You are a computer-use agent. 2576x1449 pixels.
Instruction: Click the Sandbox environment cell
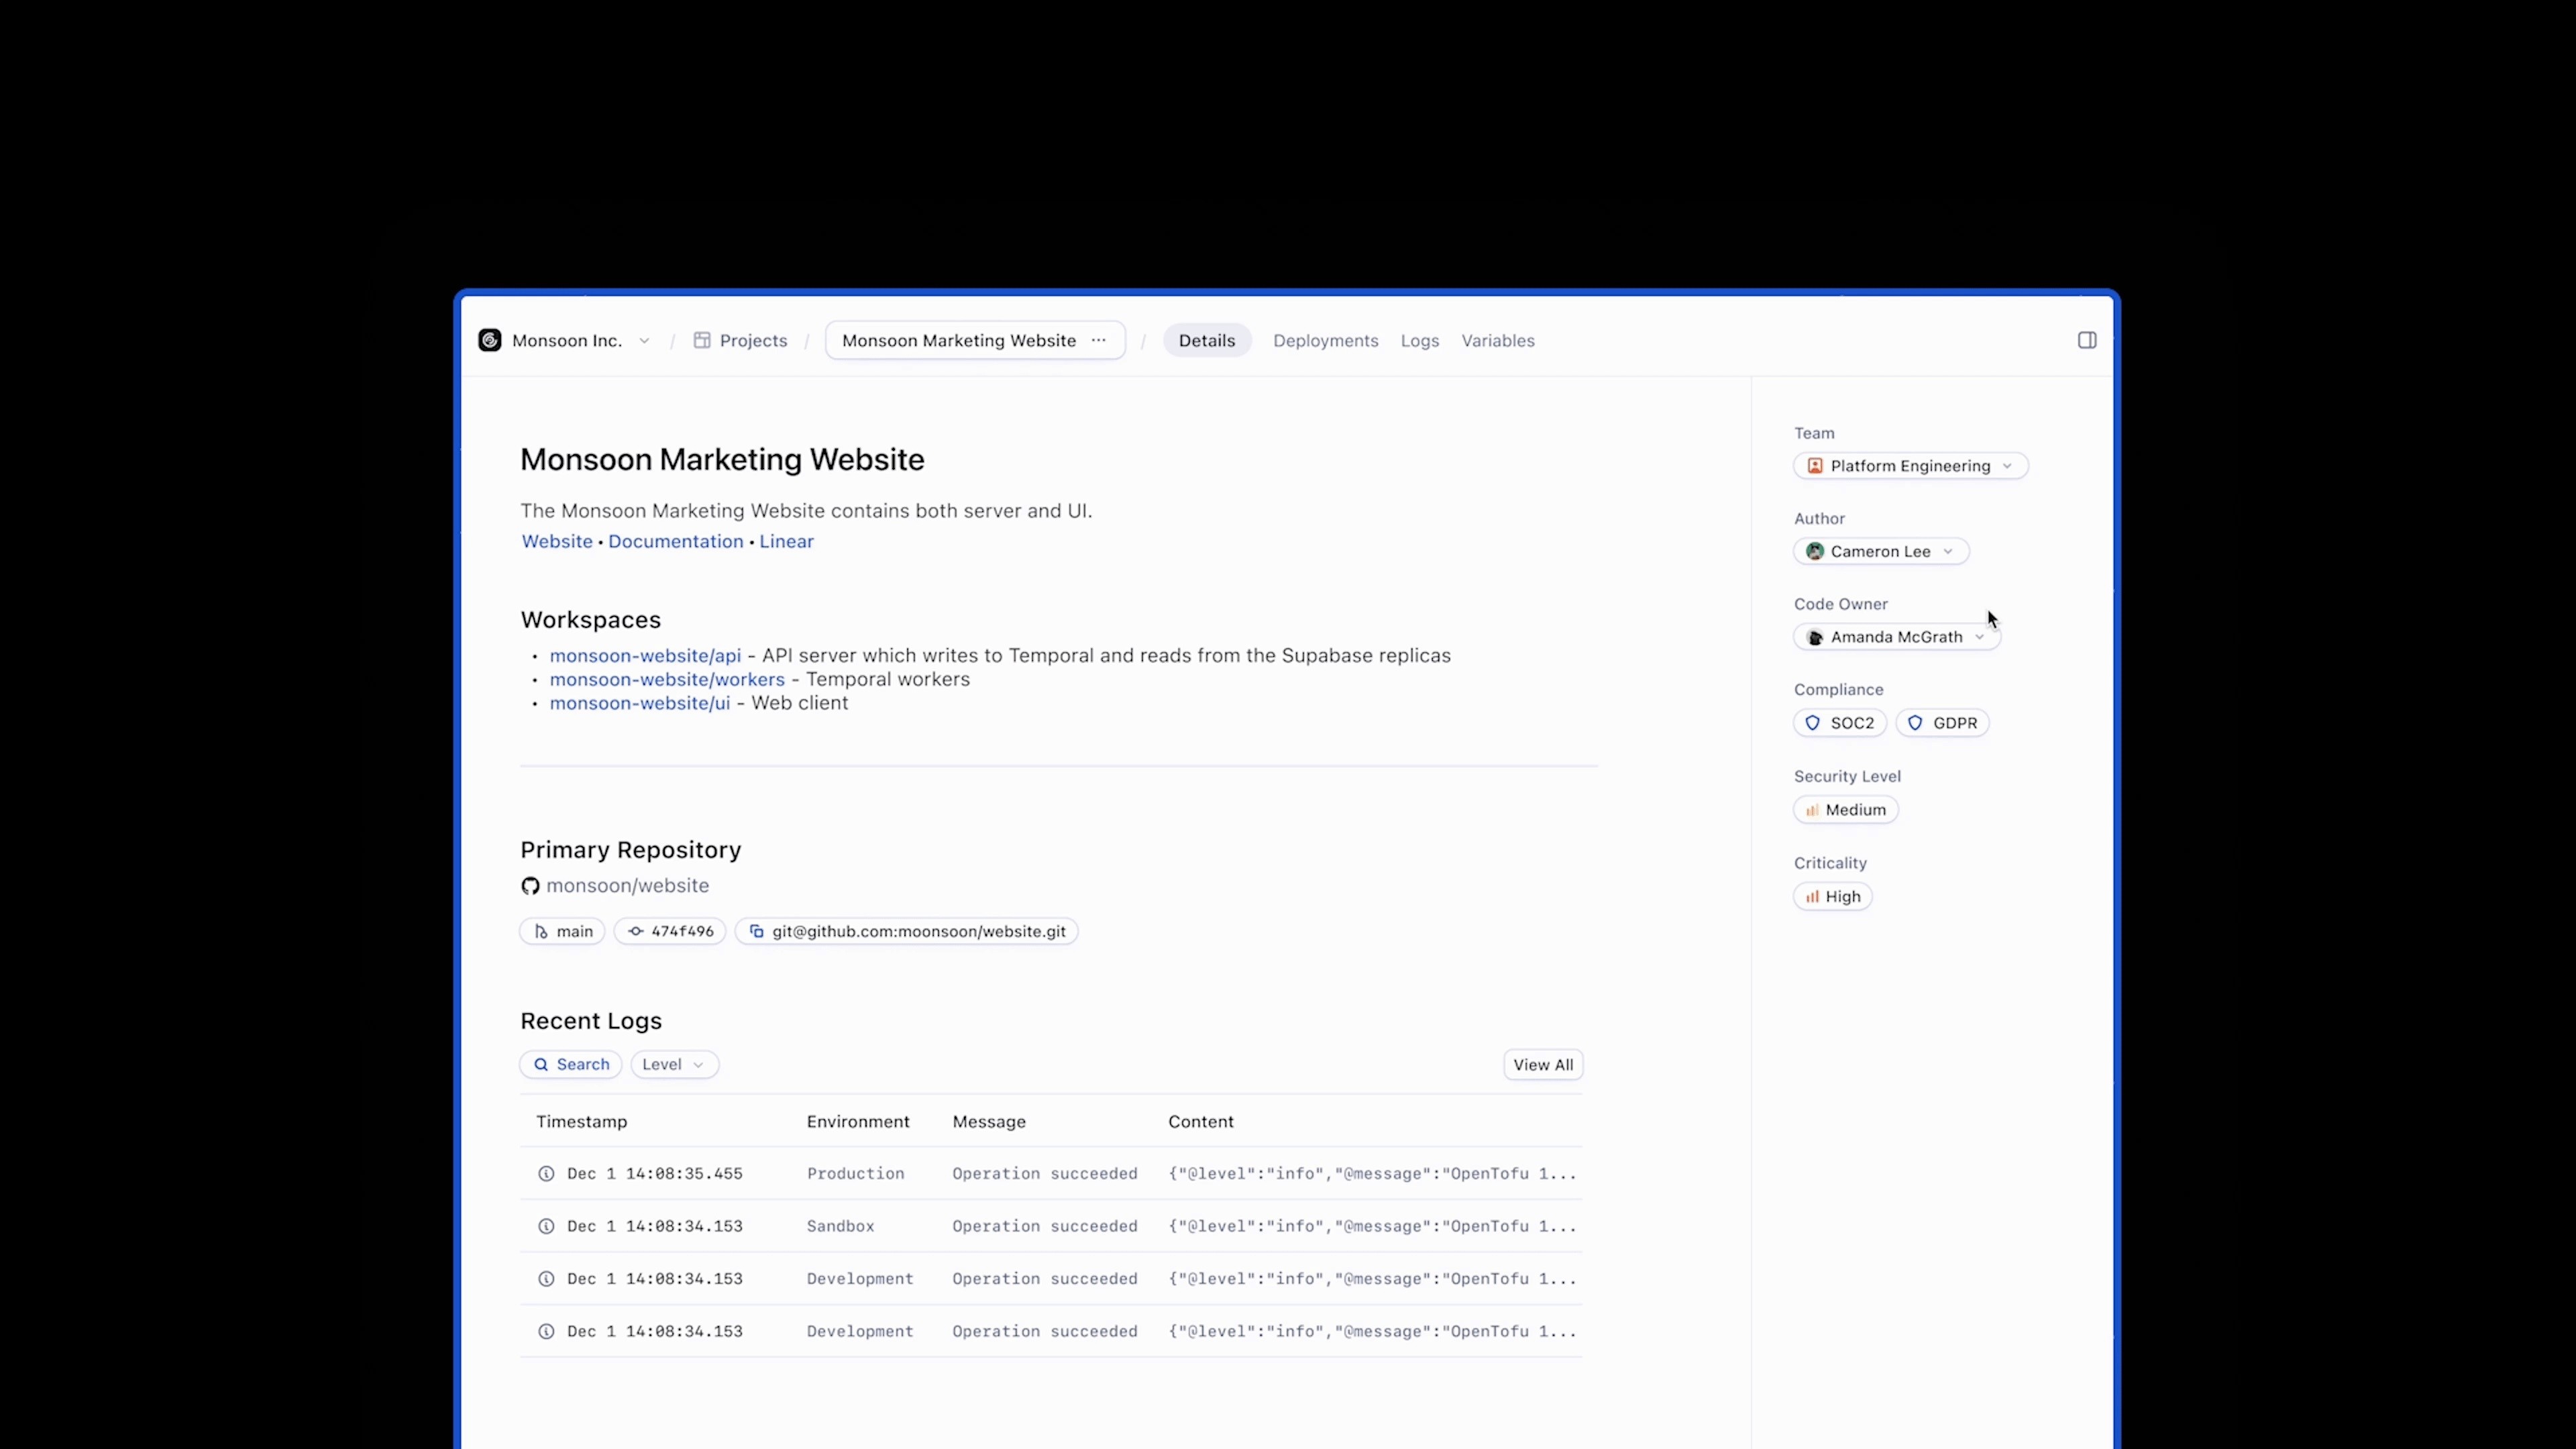coord(841,1226)
